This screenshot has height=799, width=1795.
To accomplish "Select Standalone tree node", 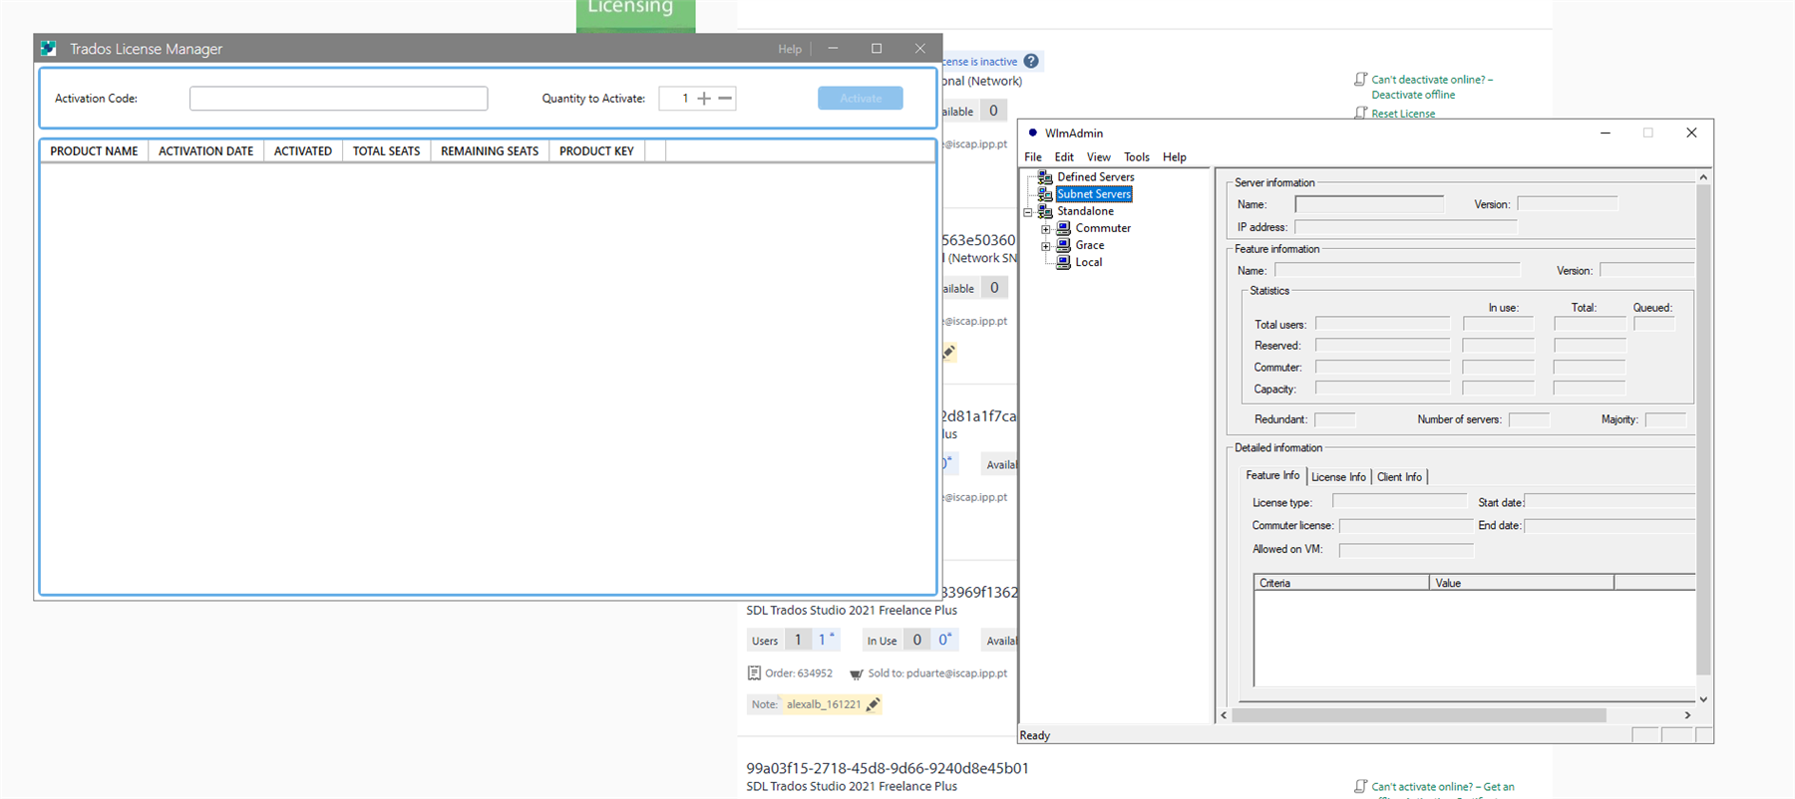I will click(1085, 211).
